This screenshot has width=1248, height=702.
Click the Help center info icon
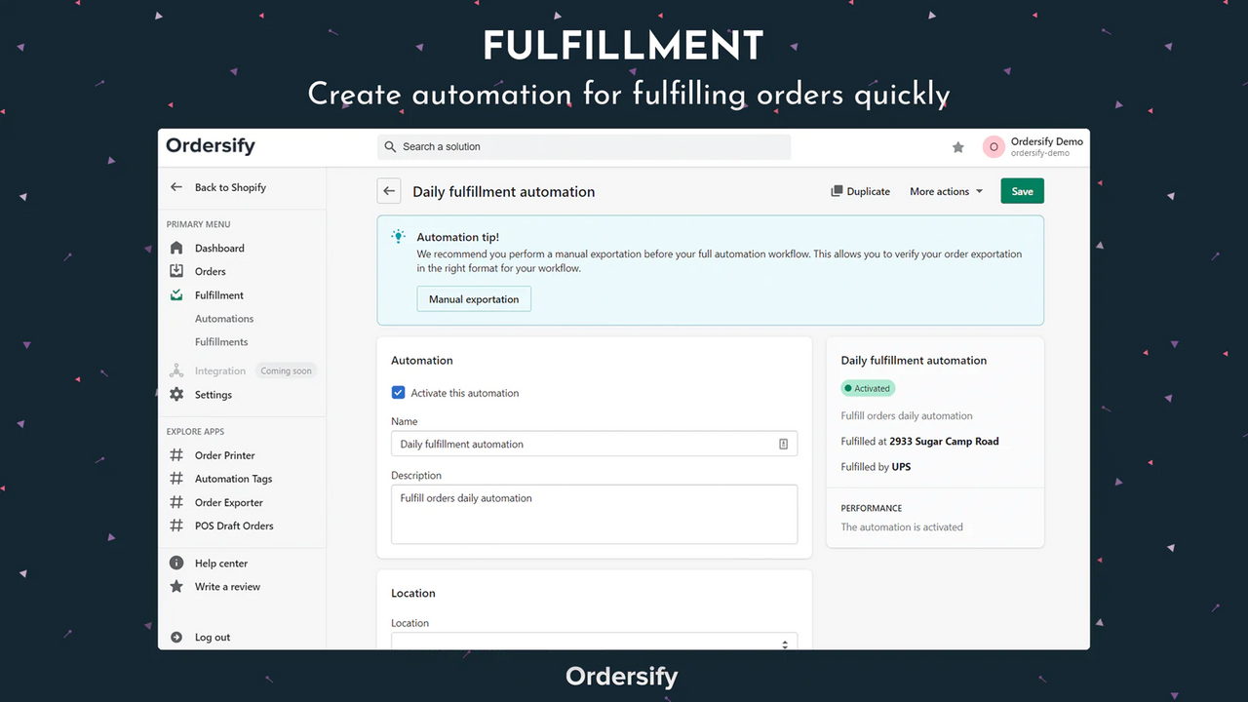[x=176, y=563]
